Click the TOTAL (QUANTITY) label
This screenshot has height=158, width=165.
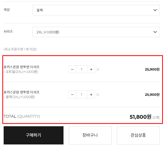22,116
